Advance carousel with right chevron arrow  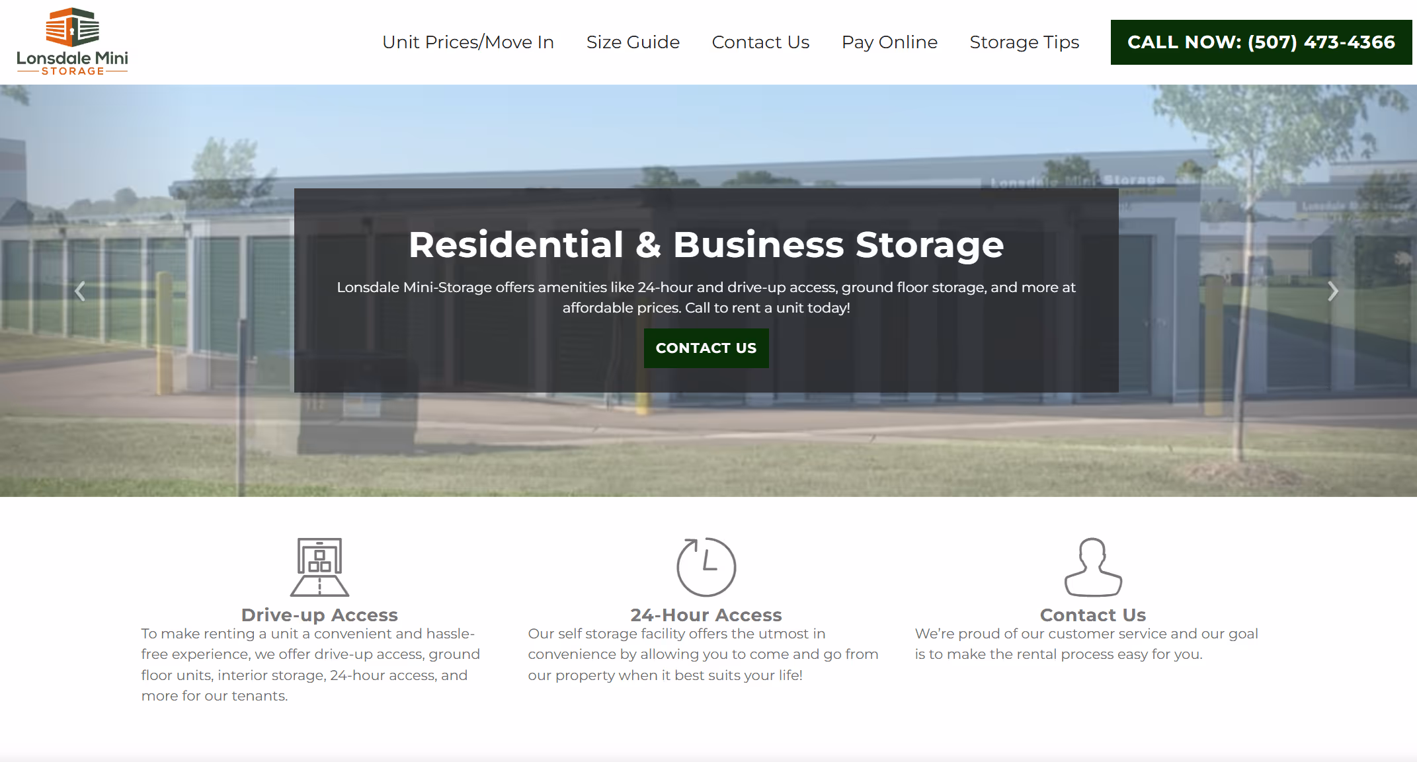[x=1333, y=291]
